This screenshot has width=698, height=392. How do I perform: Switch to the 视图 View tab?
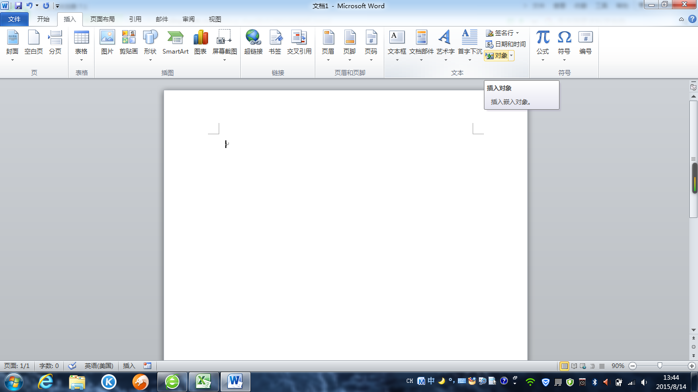click(215, 19)
